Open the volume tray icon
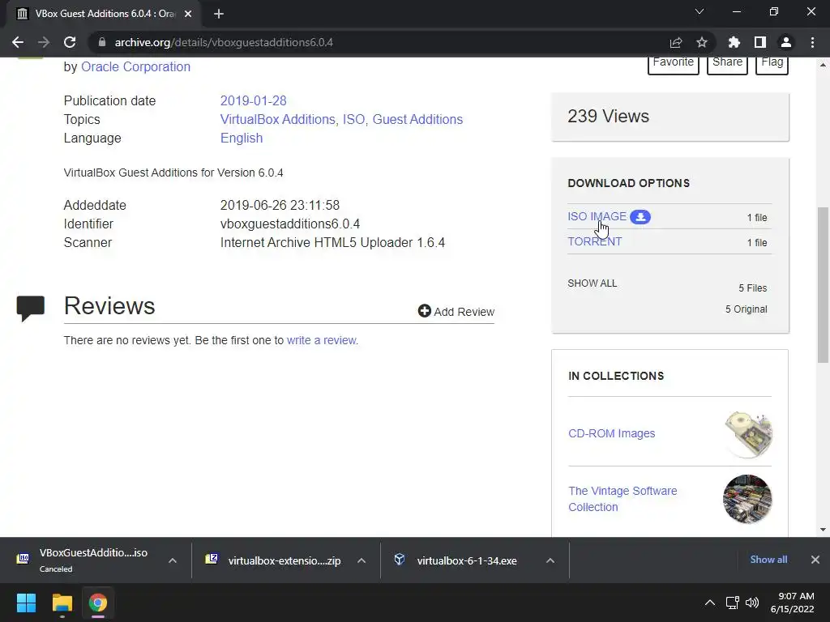This screenshot has height=622, width=830. click(751, 603)
